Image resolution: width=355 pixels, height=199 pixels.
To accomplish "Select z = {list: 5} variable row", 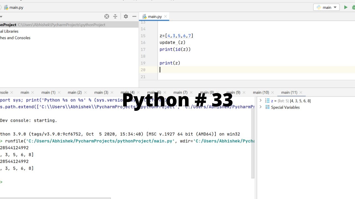I will 288,101.
